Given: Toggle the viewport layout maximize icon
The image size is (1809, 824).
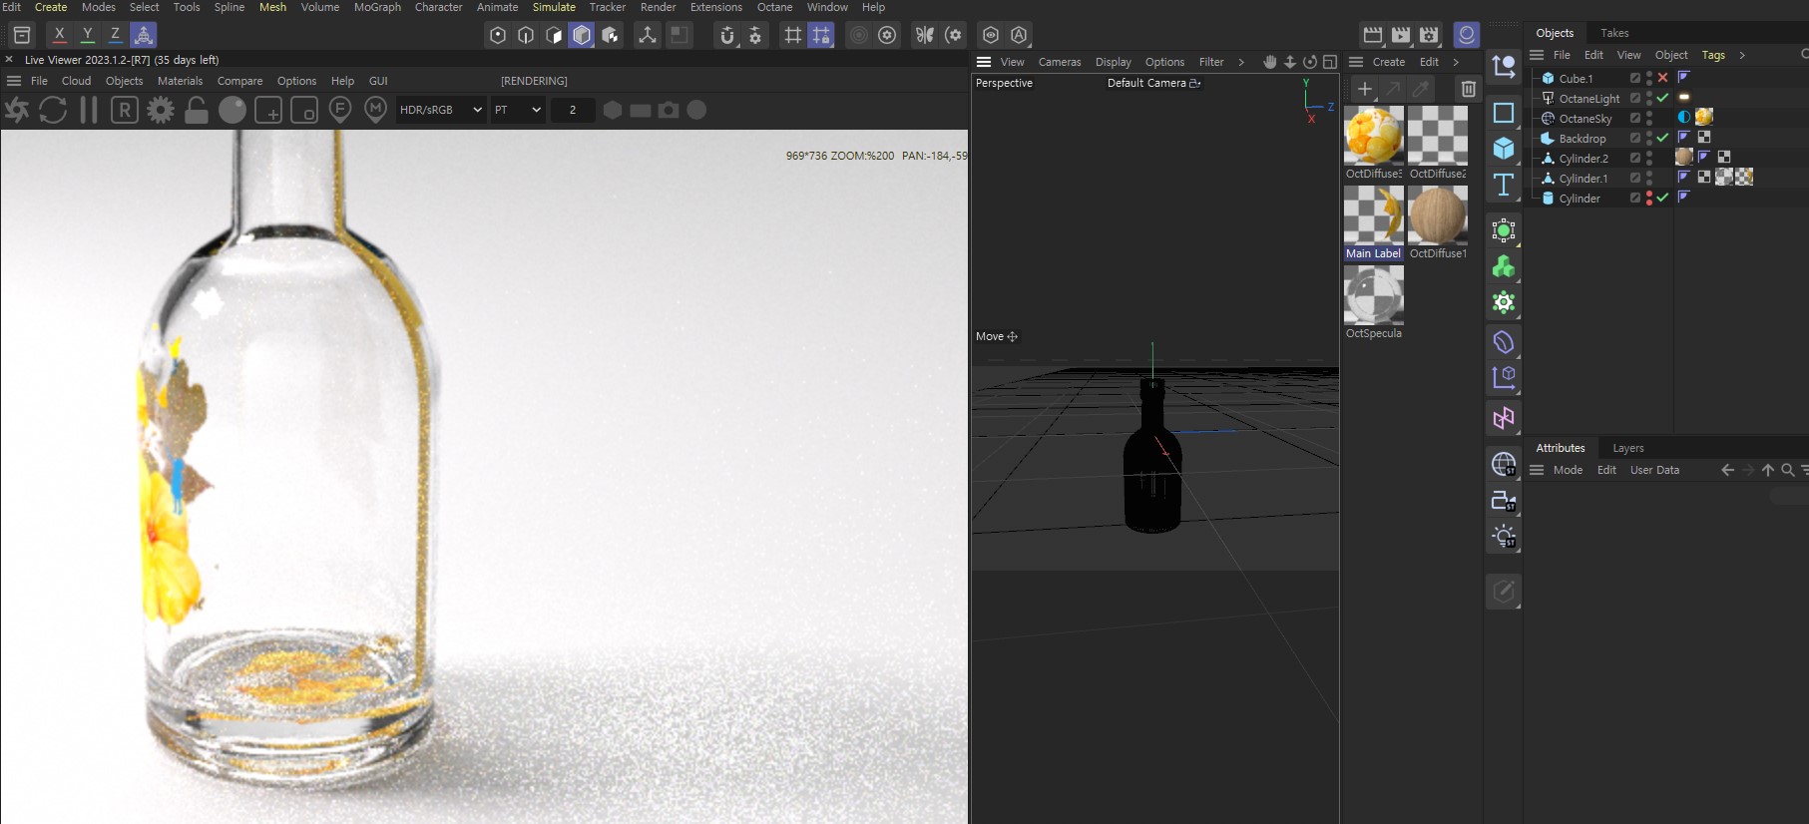Looking at the screenshot, I should click(1330, 62).
